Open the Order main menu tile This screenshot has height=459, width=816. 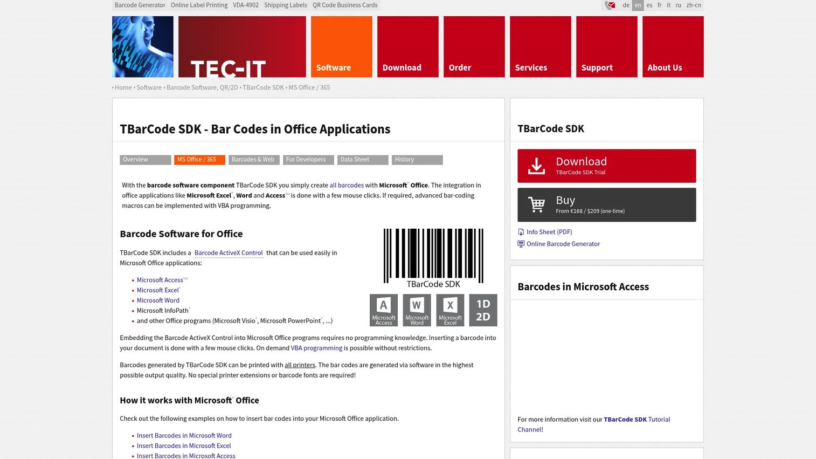[474, 47]
